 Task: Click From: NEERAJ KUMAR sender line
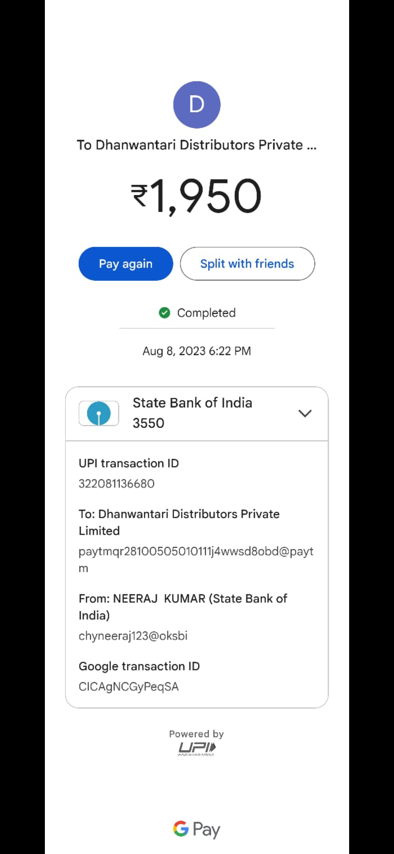pos(183,607)
